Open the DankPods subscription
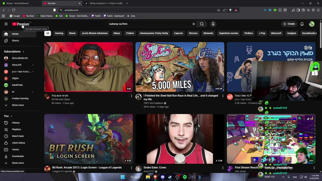 pos(19,85)
